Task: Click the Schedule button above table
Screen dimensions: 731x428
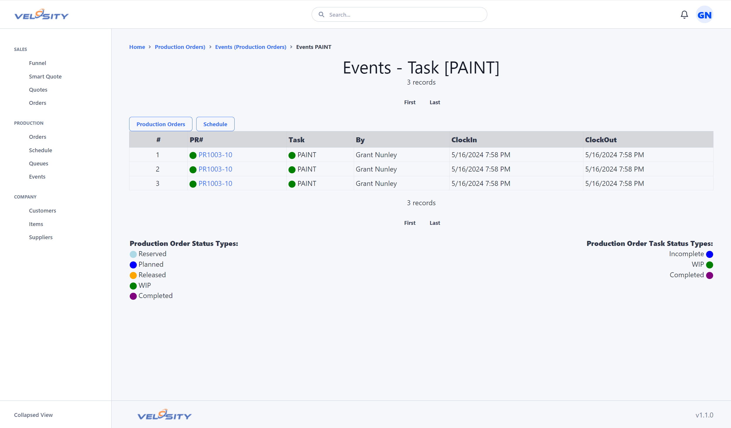Action: coord(215,124)
